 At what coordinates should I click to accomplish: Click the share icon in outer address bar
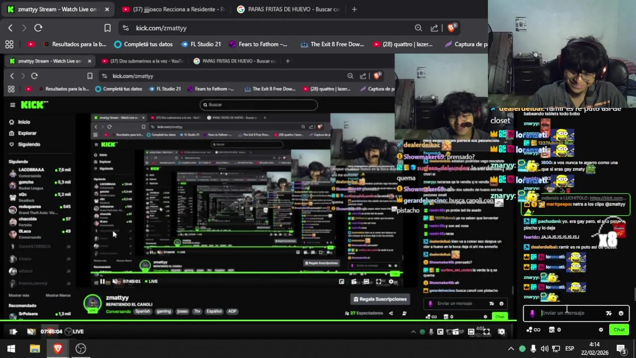pos(434,28)
